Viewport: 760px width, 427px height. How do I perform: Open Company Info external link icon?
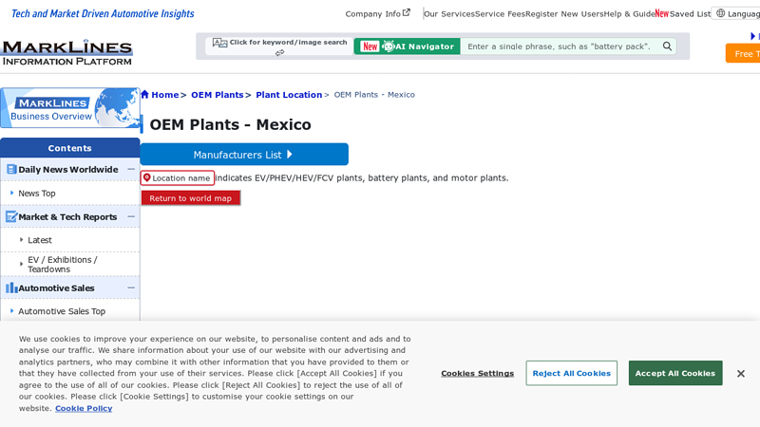pyautogui.click(x=407, y=12)
